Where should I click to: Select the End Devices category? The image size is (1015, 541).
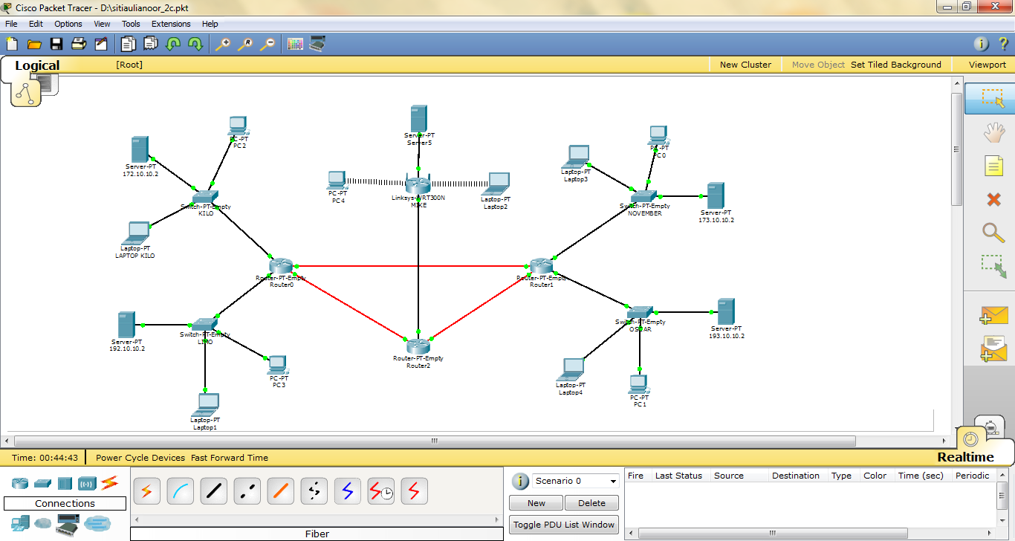coord(20,523)
